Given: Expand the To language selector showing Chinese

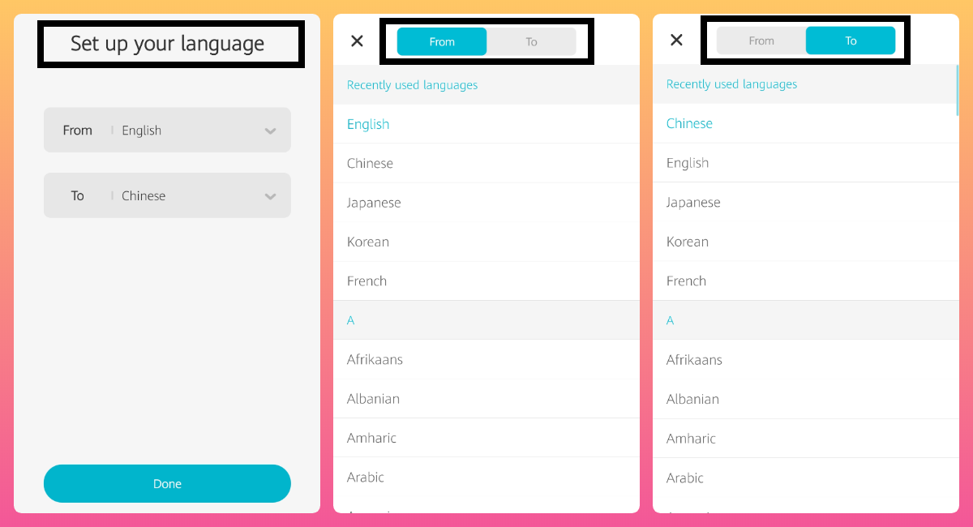Looking at the screenshot, I should 167,195.
